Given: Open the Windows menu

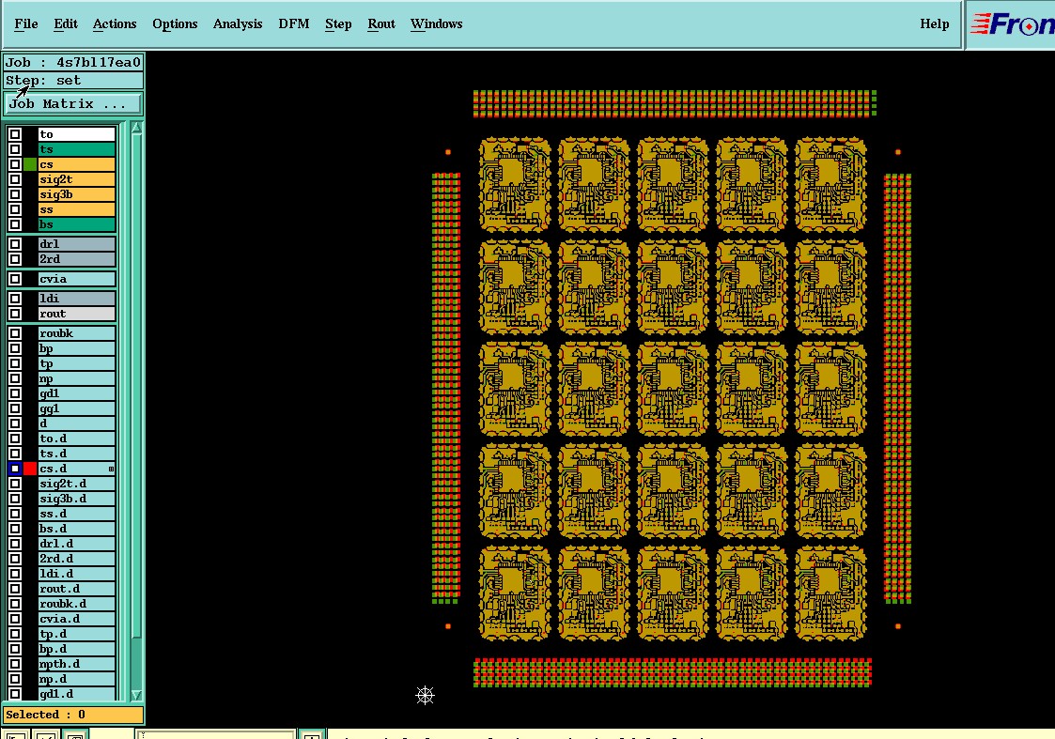Looking at the screenshot, I should pyautogui.click(x=437, y=24).
